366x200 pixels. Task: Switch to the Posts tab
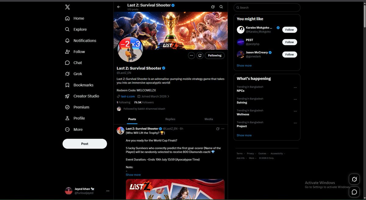pos(132,119)
